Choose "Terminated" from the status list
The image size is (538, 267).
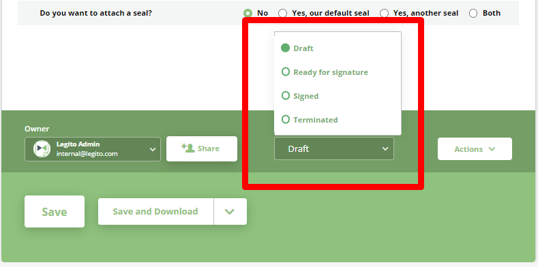click(310, 120)
